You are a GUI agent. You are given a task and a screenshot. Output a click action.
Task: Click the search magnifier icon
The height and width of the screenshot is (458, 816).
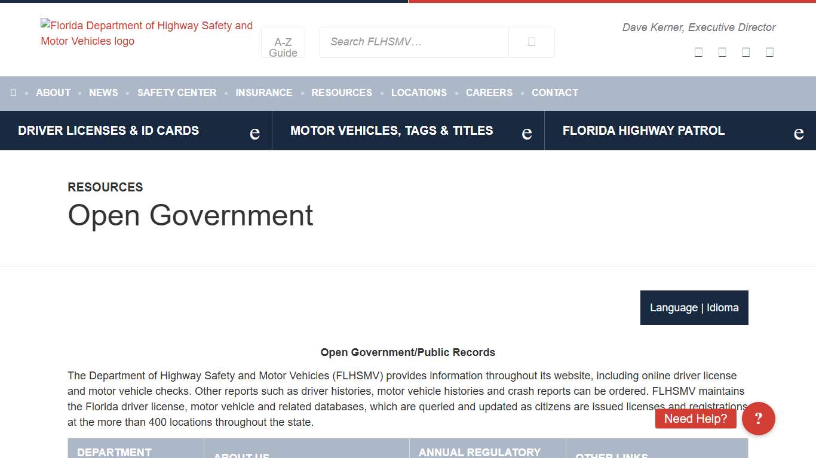[531, 42]
